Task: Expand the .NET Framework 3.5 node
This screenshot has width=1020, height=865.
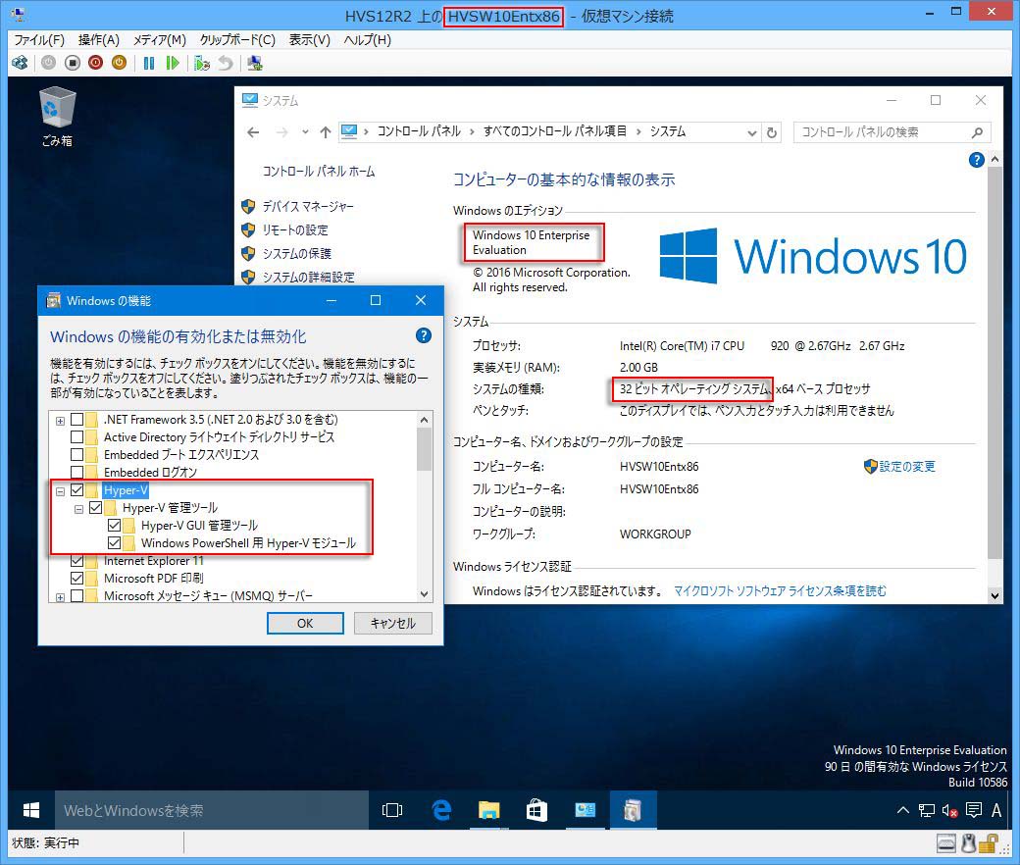Action: point(60,421)
